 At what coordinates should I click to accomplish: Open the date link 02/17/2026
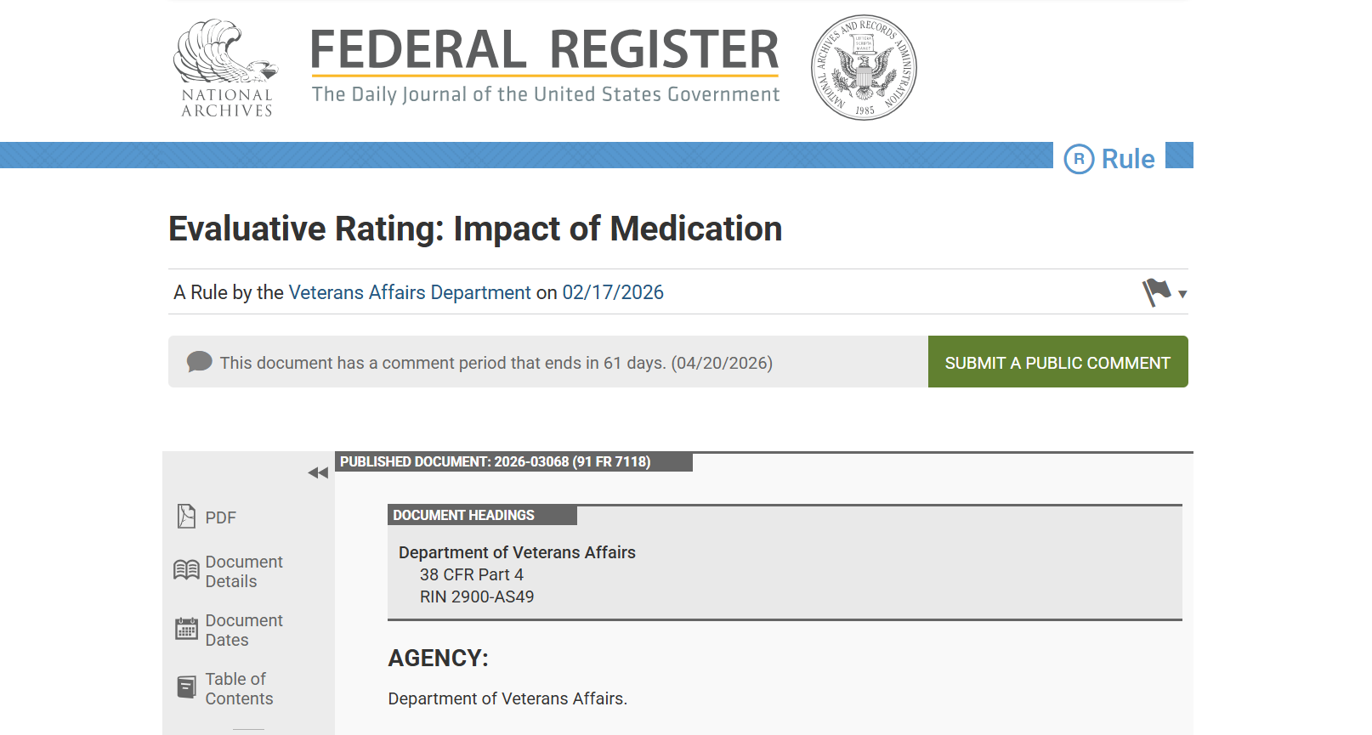coord(613,291)
